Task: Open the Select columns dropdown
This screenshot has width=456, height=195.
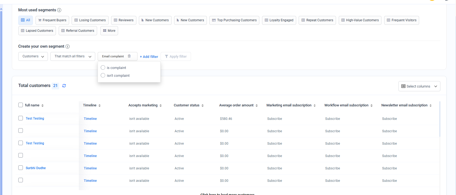Action: pos(419,86)
